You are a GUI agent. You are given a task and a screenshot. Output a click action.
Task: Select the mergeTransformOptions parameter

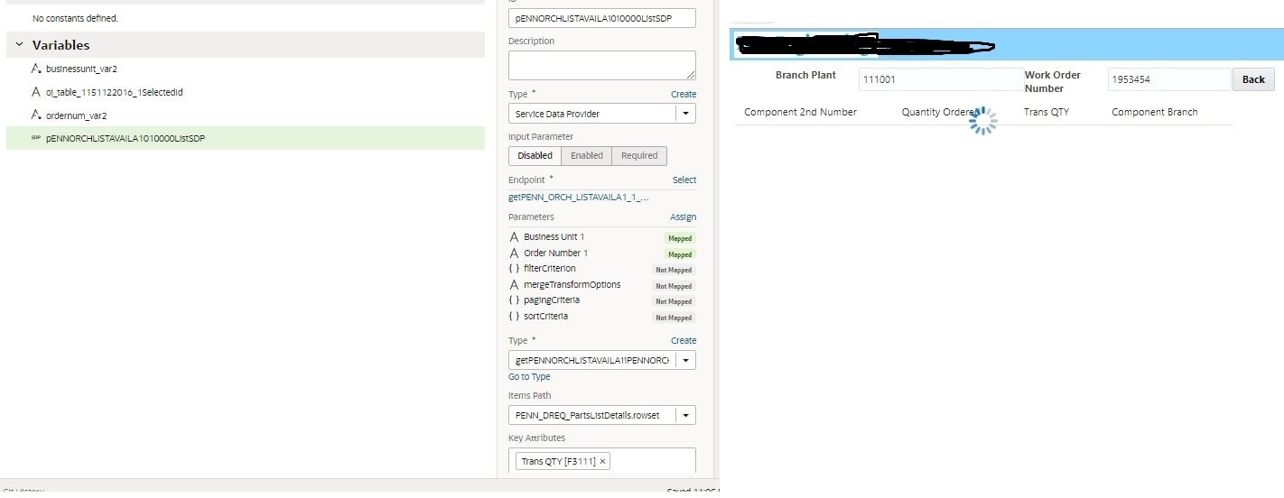572,285
